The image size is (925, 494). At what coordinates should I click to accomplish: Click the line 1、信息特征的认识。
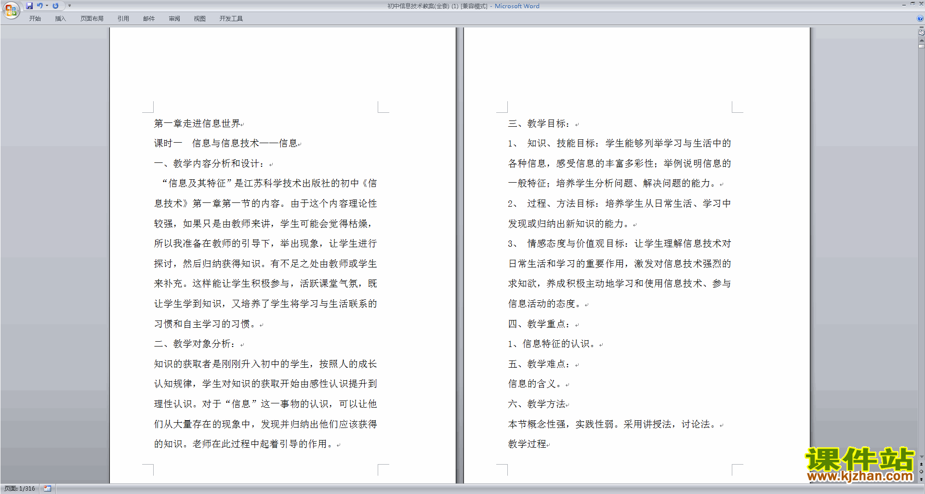552,344
